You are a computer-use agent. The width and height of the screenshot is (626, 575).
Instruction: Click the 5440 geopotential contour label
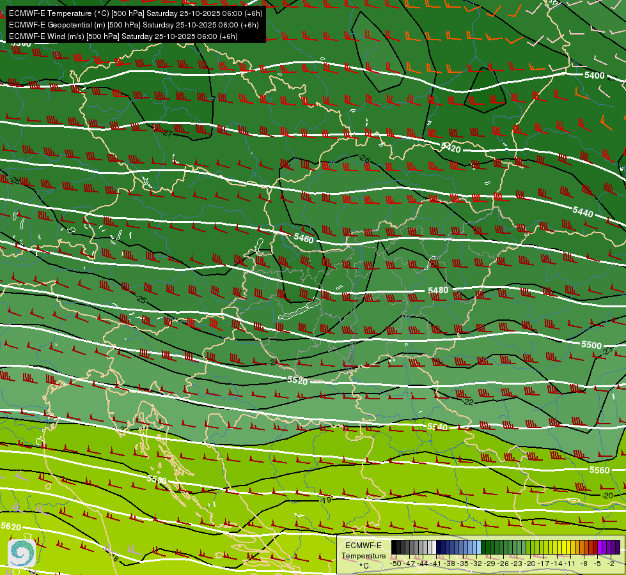tap(583, 212)
